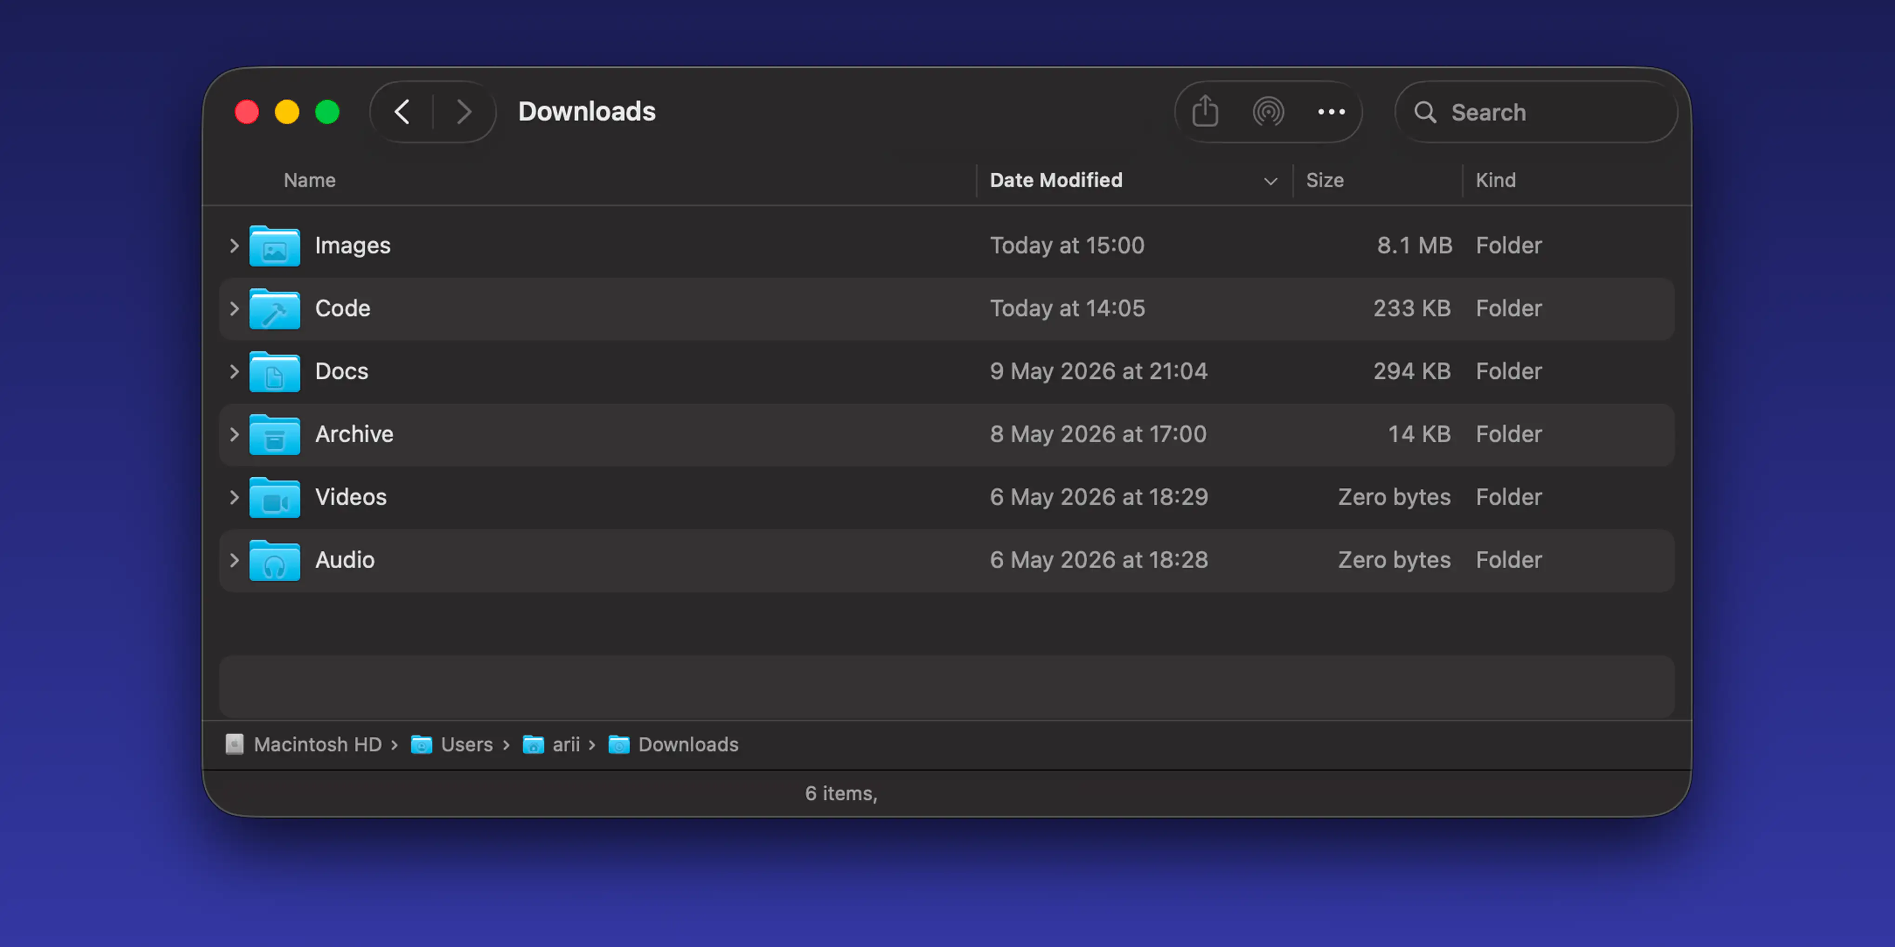Click the 8.1 MB size value

click(1414, 246)
